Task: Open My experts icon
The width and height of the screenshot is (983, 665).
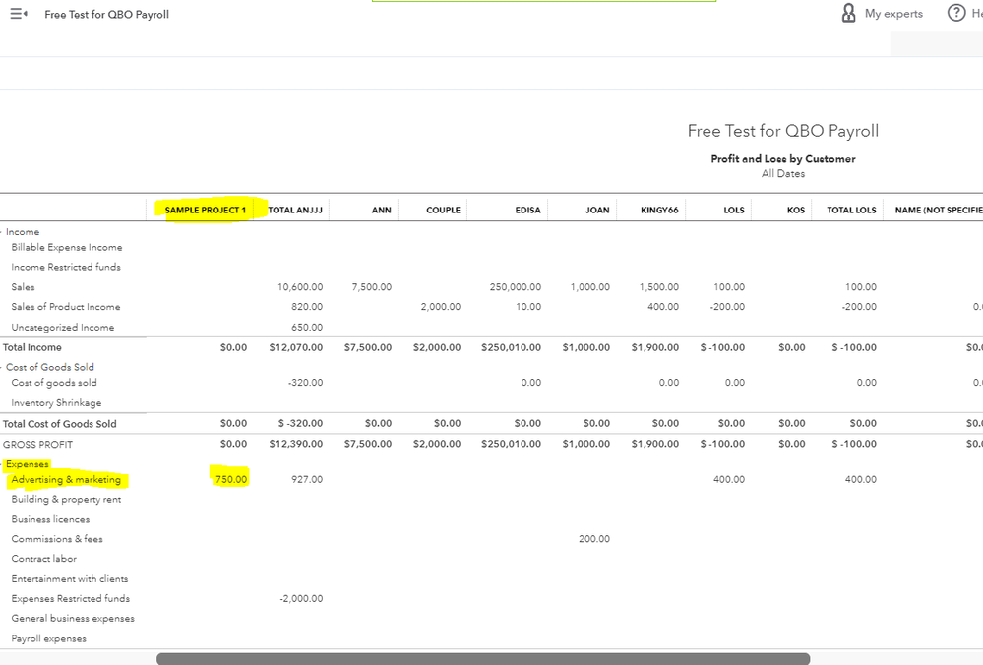Action: (x=848, y=13)
